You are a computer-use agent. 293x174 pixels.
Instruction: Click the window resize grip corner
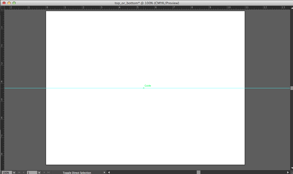[x=291, y=172]
